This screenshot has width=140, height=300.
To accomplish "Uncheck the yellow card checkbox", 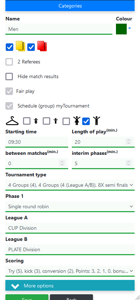I will click(x=10, y=47).
